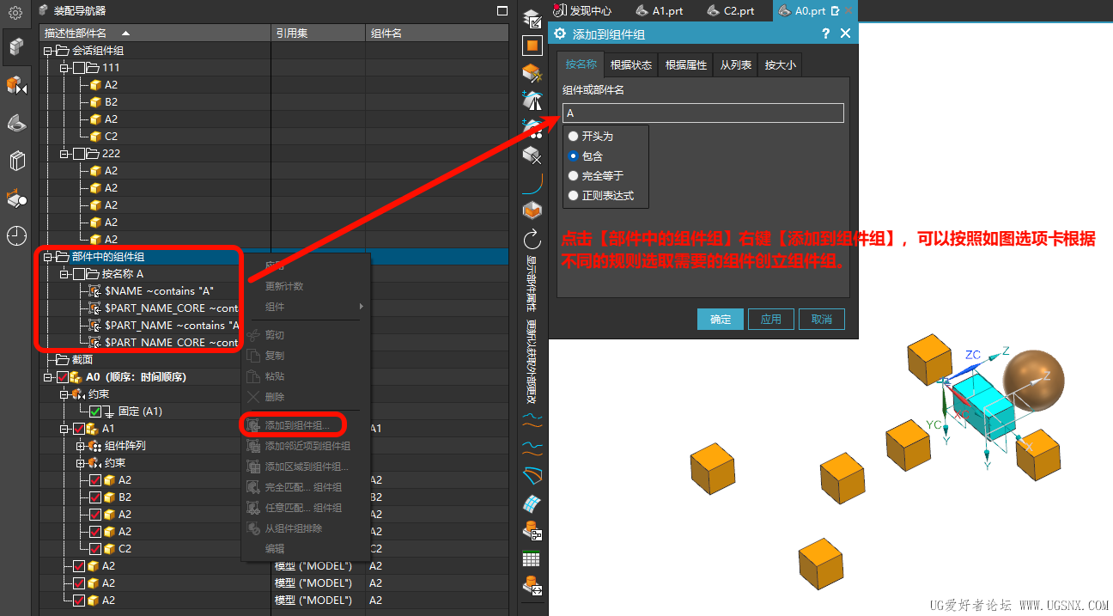Screen dimensions: 1113x616
Task: Expand the 组件阵列 node
Action: [81, 445]
